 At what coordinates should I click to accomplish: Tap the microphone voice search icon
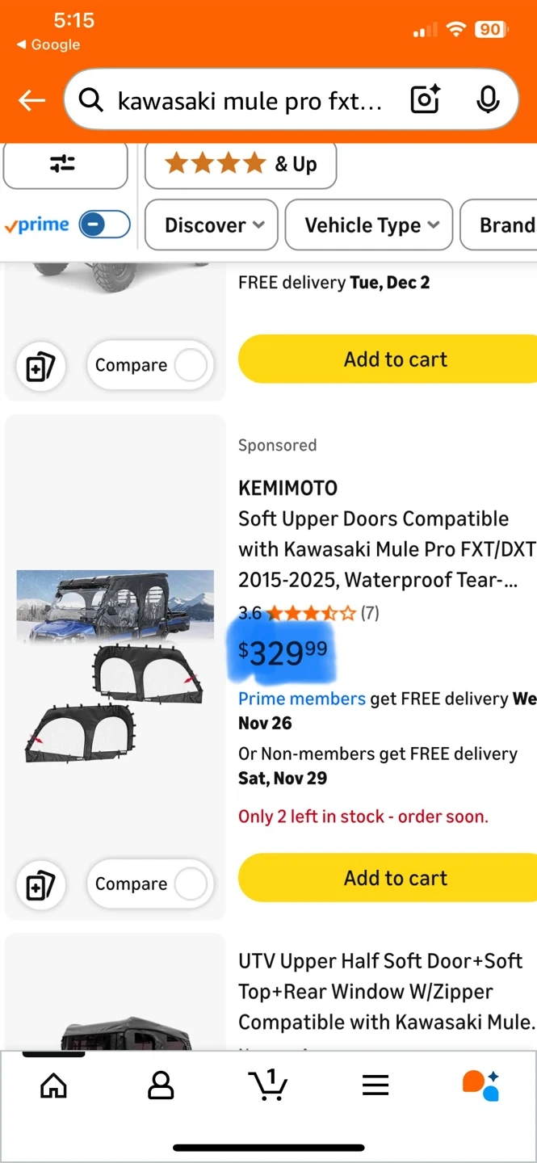click(x=487, y=99)
